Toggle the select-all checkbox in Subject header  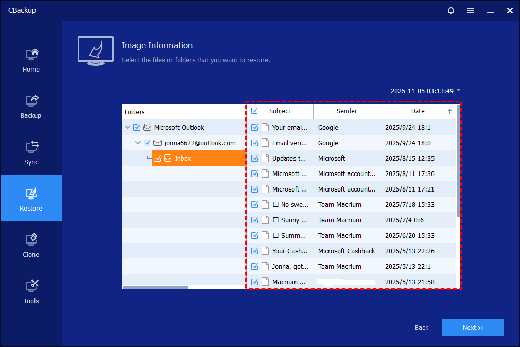tap(255, 111)
